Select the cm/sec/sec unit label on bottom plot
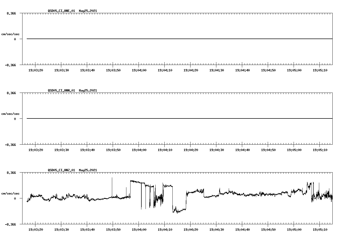Screen dimensions: 351x239 [x=11, y=193]
